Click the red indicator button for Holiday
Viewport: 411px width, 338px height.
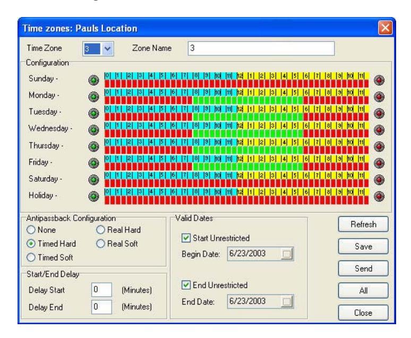(x=379, y=196)
